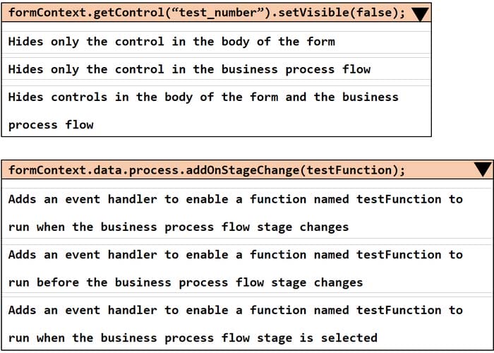Click the addOnStageChange(testFunction) code header
494x353 pixels.
(207, 169)
